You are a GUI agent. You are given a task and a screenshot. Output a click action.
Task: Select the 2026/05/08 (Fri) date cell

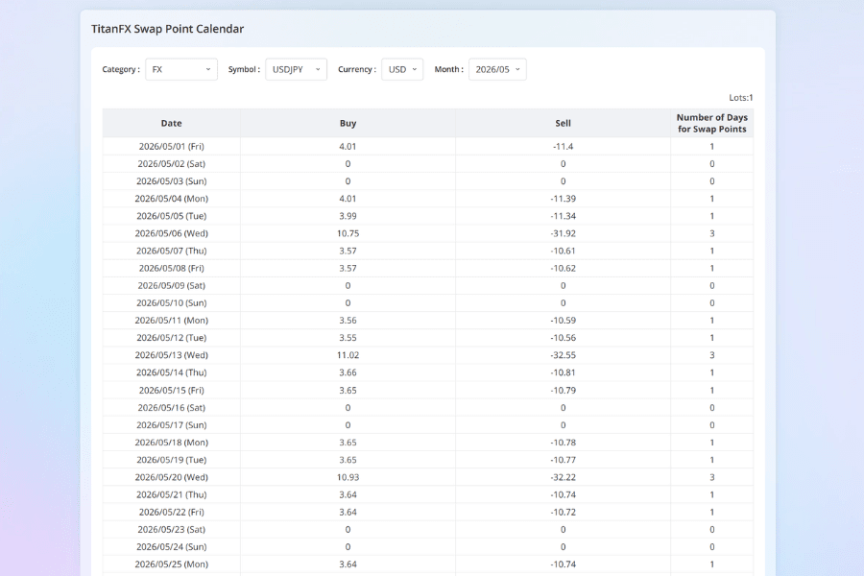click(172, 269)
